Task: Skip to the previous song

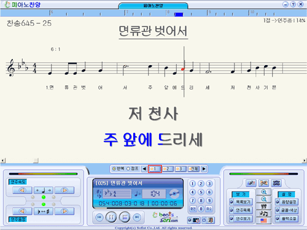Action: [x=99, y=217]
